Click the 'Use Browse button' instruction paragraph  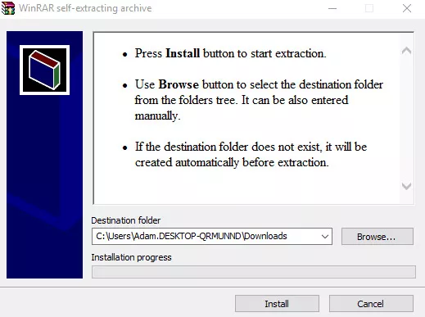(259, 100)
